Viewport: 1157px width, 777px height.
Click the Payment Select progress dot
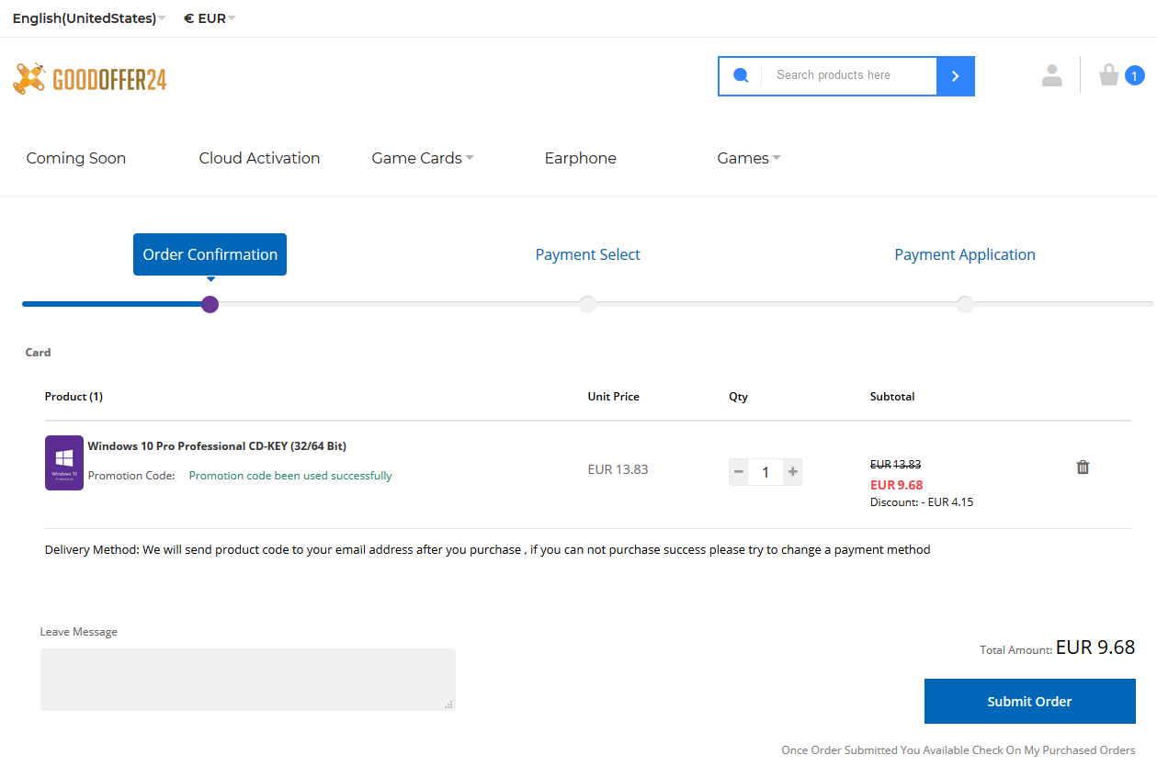click(588, 304)
